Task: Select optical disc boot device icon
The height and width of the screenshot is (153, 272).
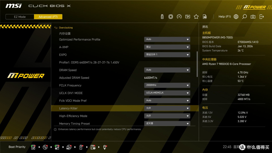Action: pos(45,147)
